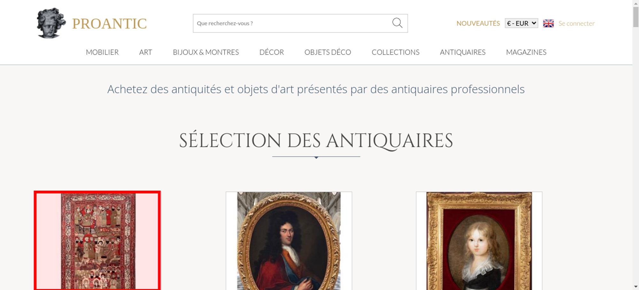Open the BIJOUX & MONTRES menu
639x290 pixels.
coord(206,52)
